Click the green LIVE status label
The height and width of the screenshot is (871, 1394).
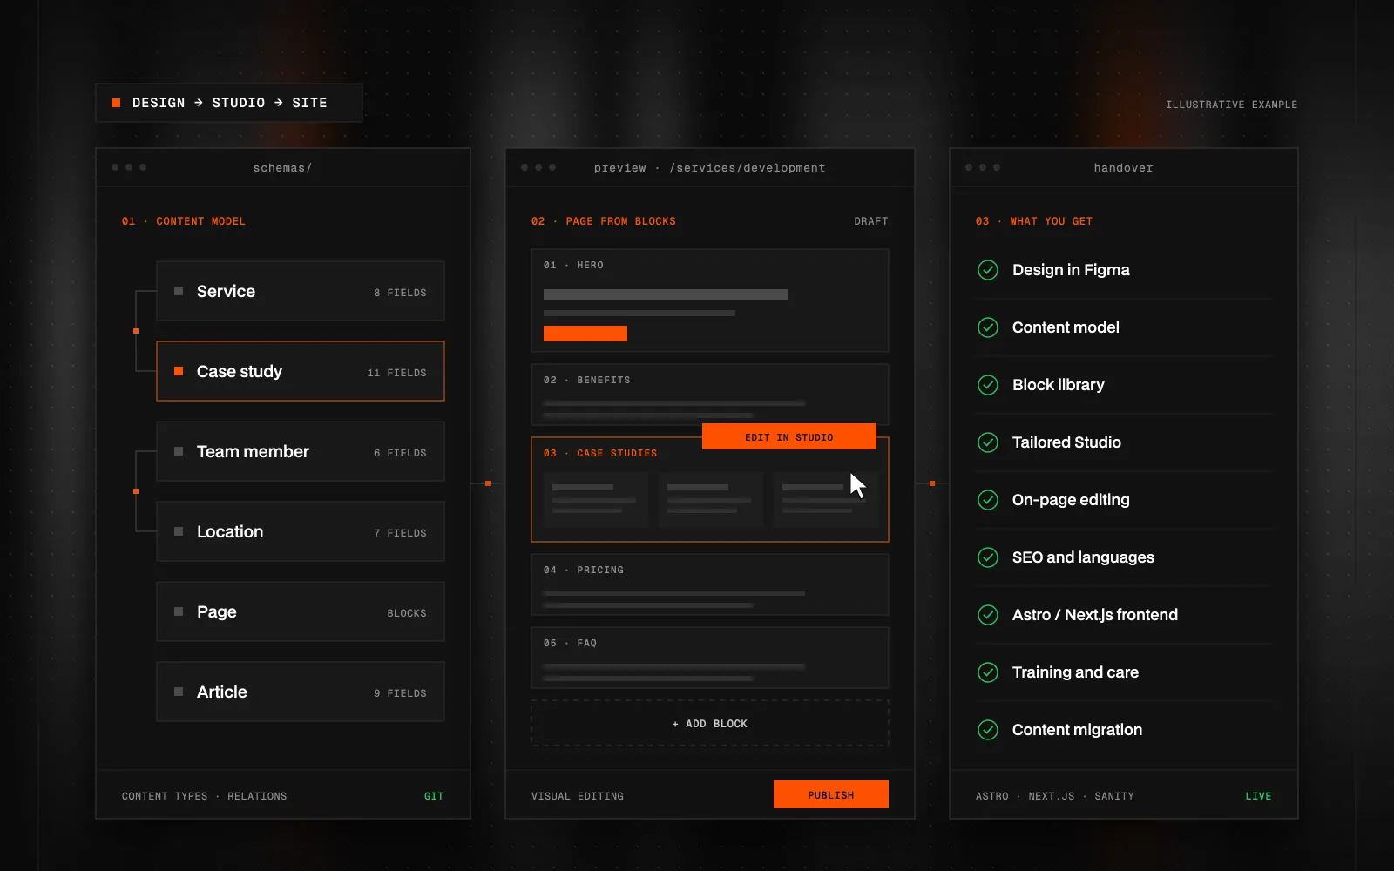click(1258, 796)
